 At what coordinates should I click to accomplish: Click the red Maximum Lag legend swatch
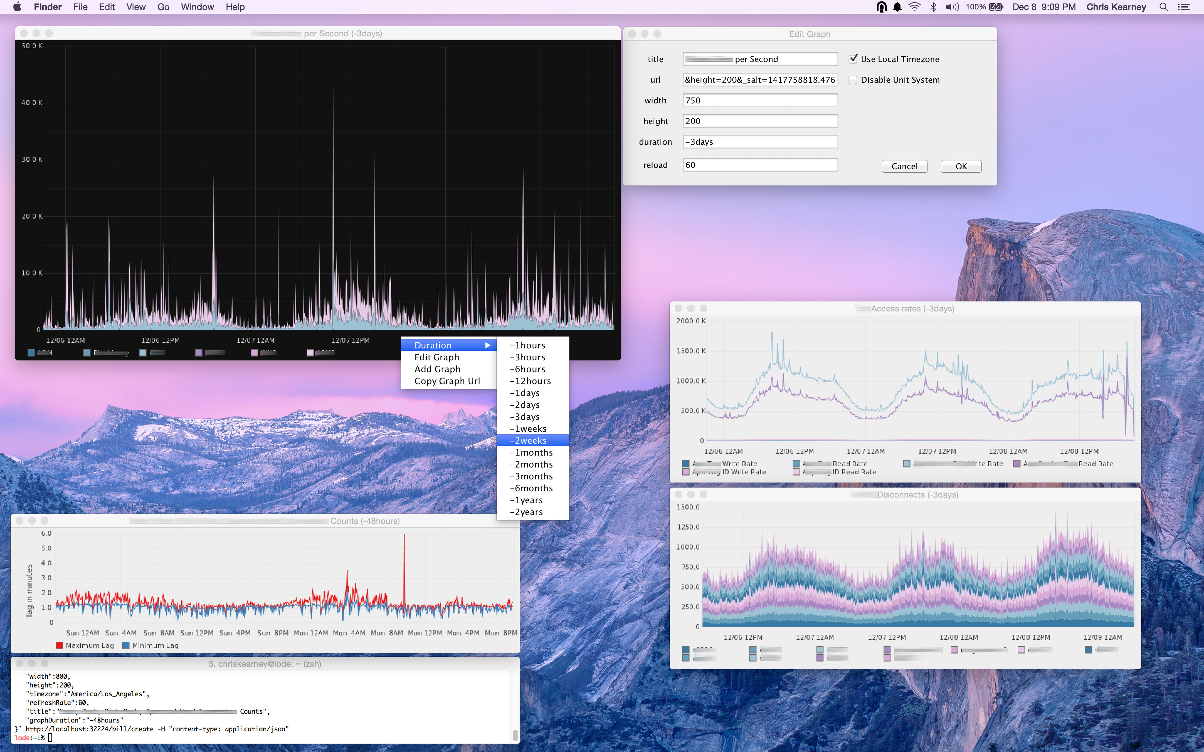pyautogui.click(x=60, y=645)
